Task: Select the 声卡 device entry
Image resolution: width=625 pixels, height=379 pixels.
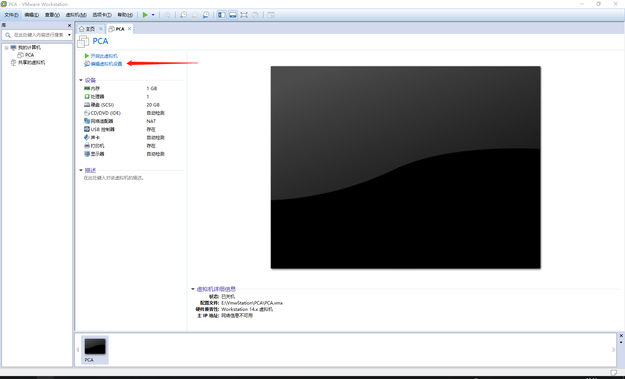Action: 95,137
